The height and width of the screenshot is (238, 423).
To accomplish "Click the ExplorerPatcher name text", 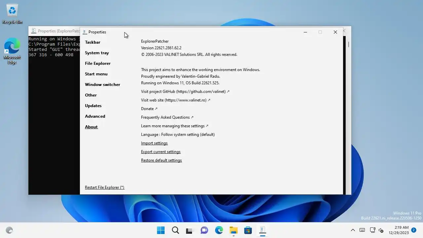I will (x=155, y=41).
